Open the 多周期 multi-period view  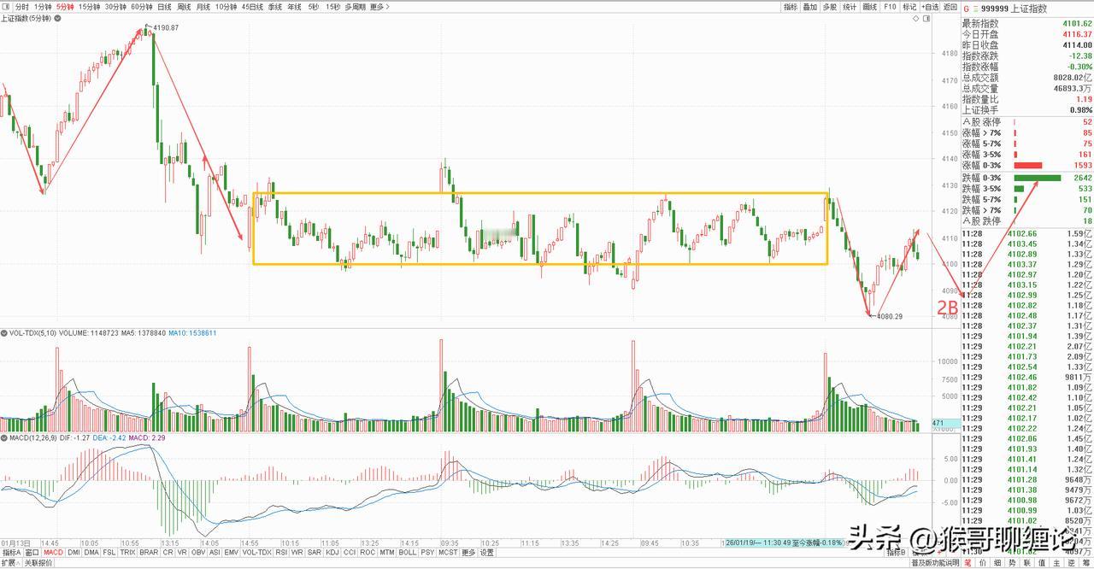click(356, 7)
